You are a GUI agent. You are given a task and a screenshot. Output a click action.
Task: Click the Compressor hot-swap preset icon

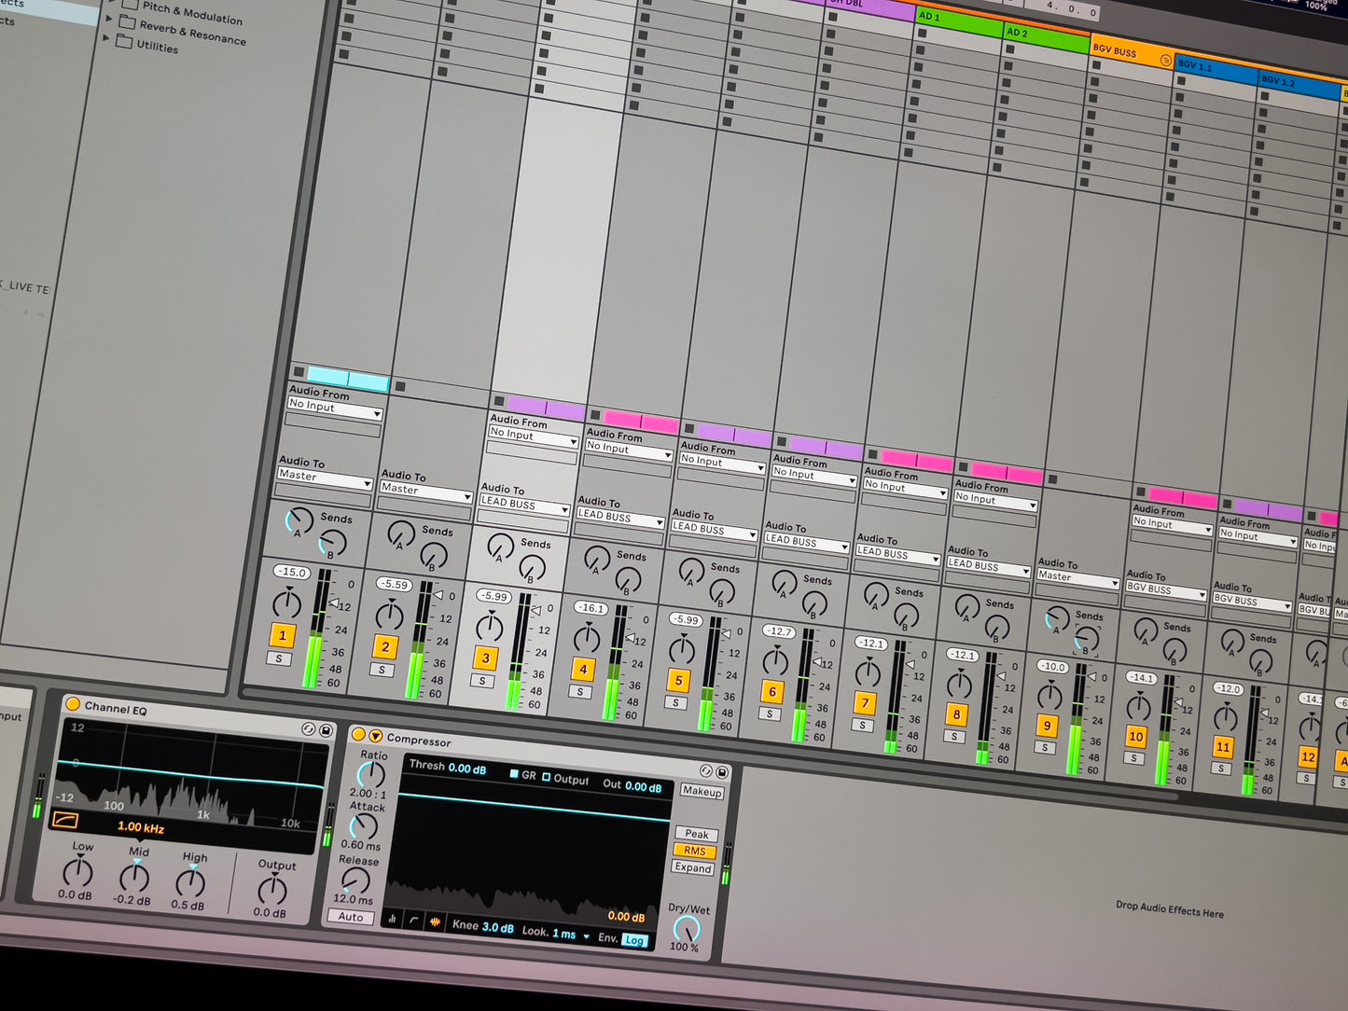(x=705, y=771)
